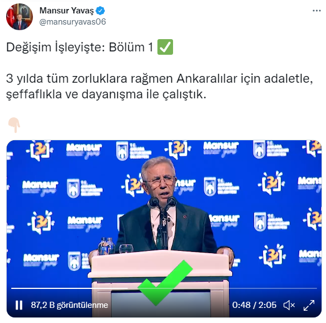The image size is (326, 323).
Task: Expand video to fullscreen
Action: [x=309, y=305]
